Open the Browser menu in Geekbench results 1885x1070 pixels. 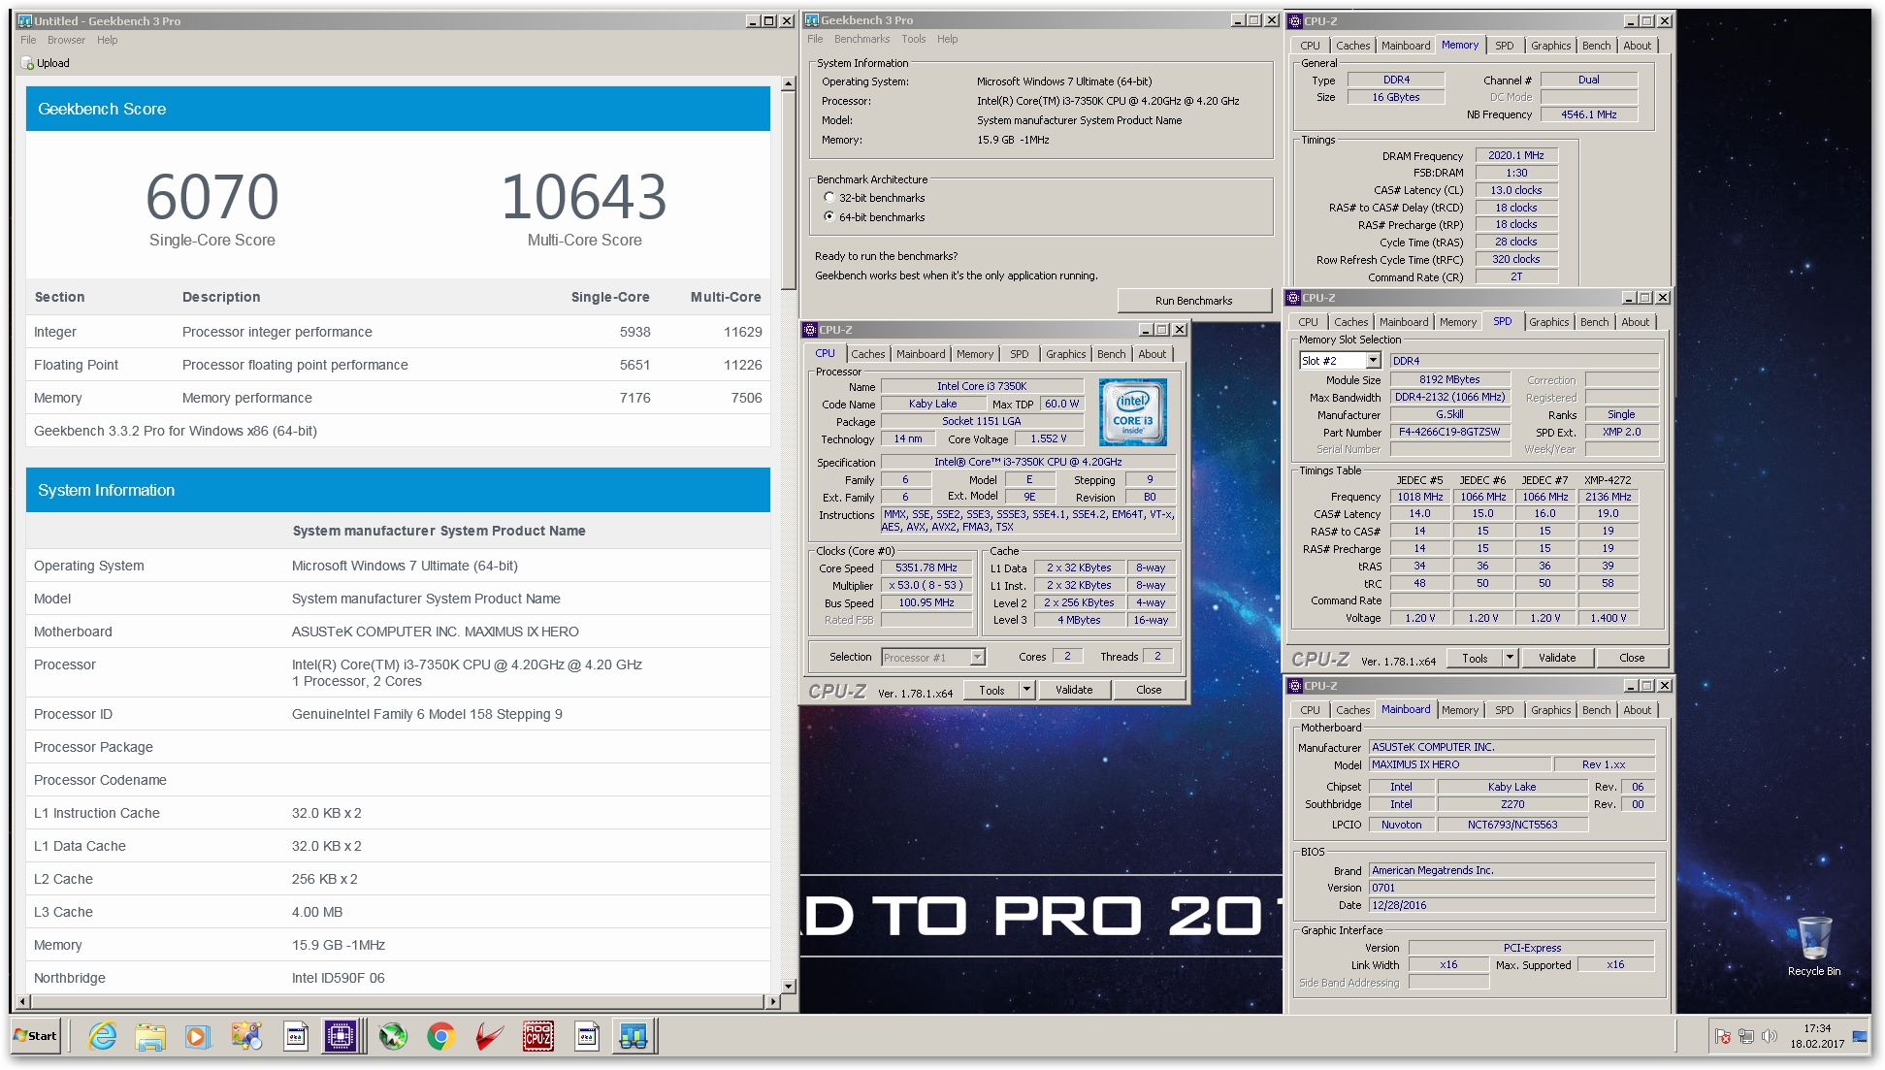[x=66, y=40]
